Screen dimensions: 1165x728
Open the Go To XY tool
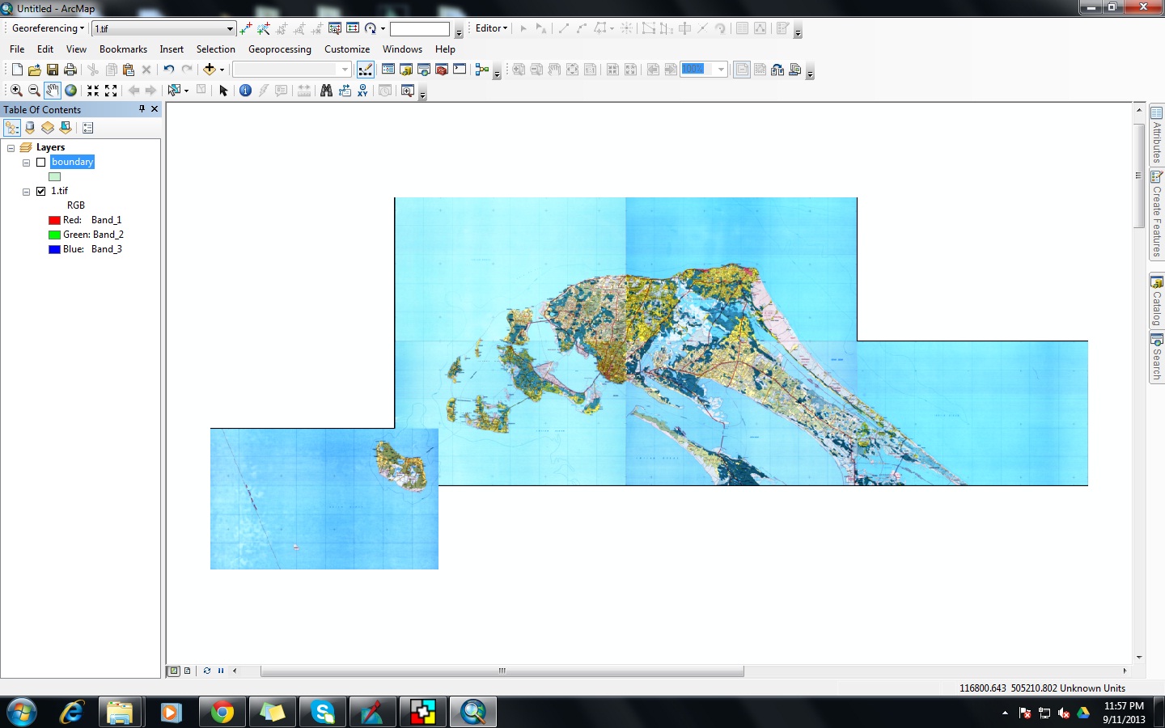pos(362,91)
